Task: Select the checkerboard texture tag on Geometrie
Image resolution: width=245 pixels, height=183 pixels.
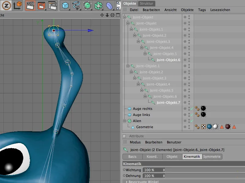Action: pos(203,127)
